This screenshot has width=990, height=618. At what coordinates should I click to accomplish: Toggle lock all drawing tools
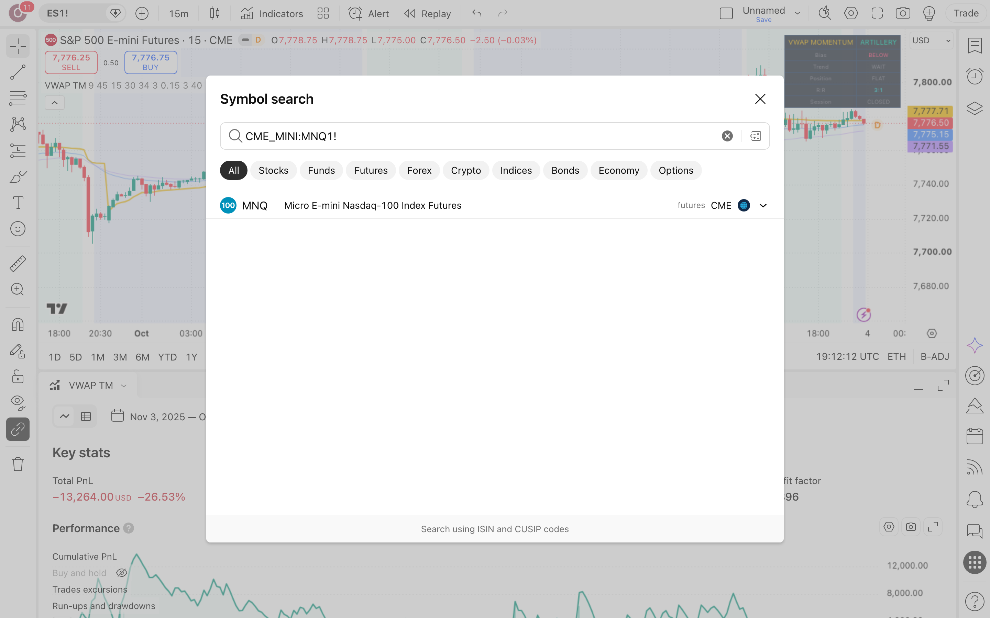coord(18,376)
